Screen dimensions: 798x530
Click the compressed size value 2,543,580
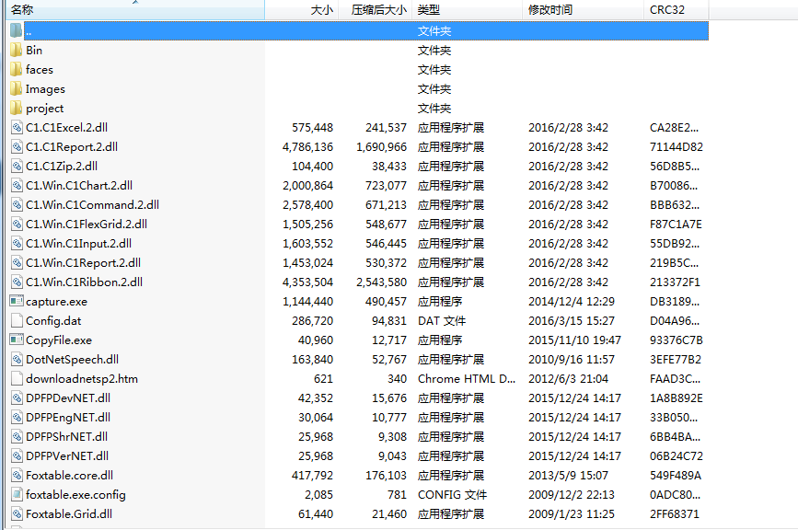(x=382, y=282)
